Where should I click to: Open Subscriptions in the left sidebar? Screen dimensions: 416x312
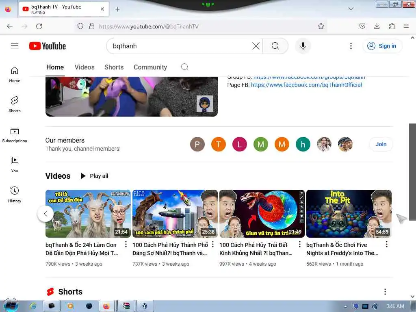coord(15,135)
